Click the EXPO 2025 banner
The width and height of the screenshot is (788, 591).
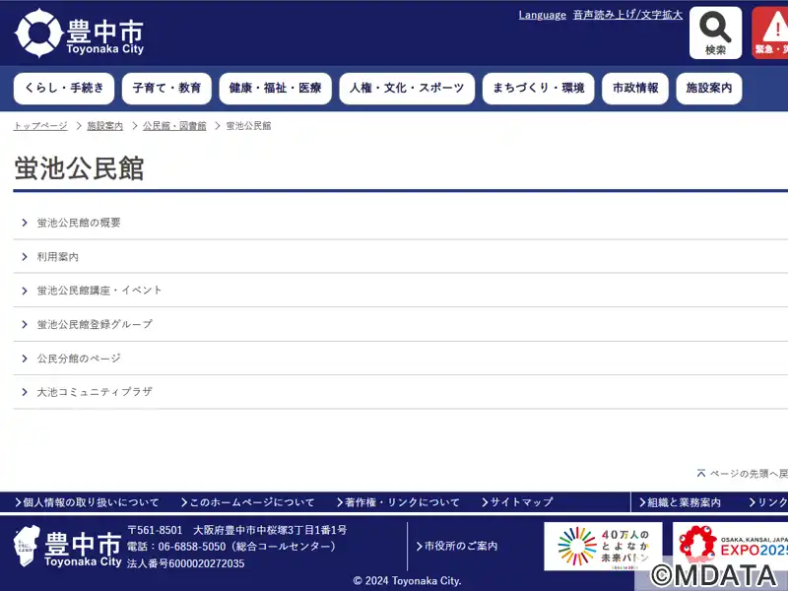[731, 546]
